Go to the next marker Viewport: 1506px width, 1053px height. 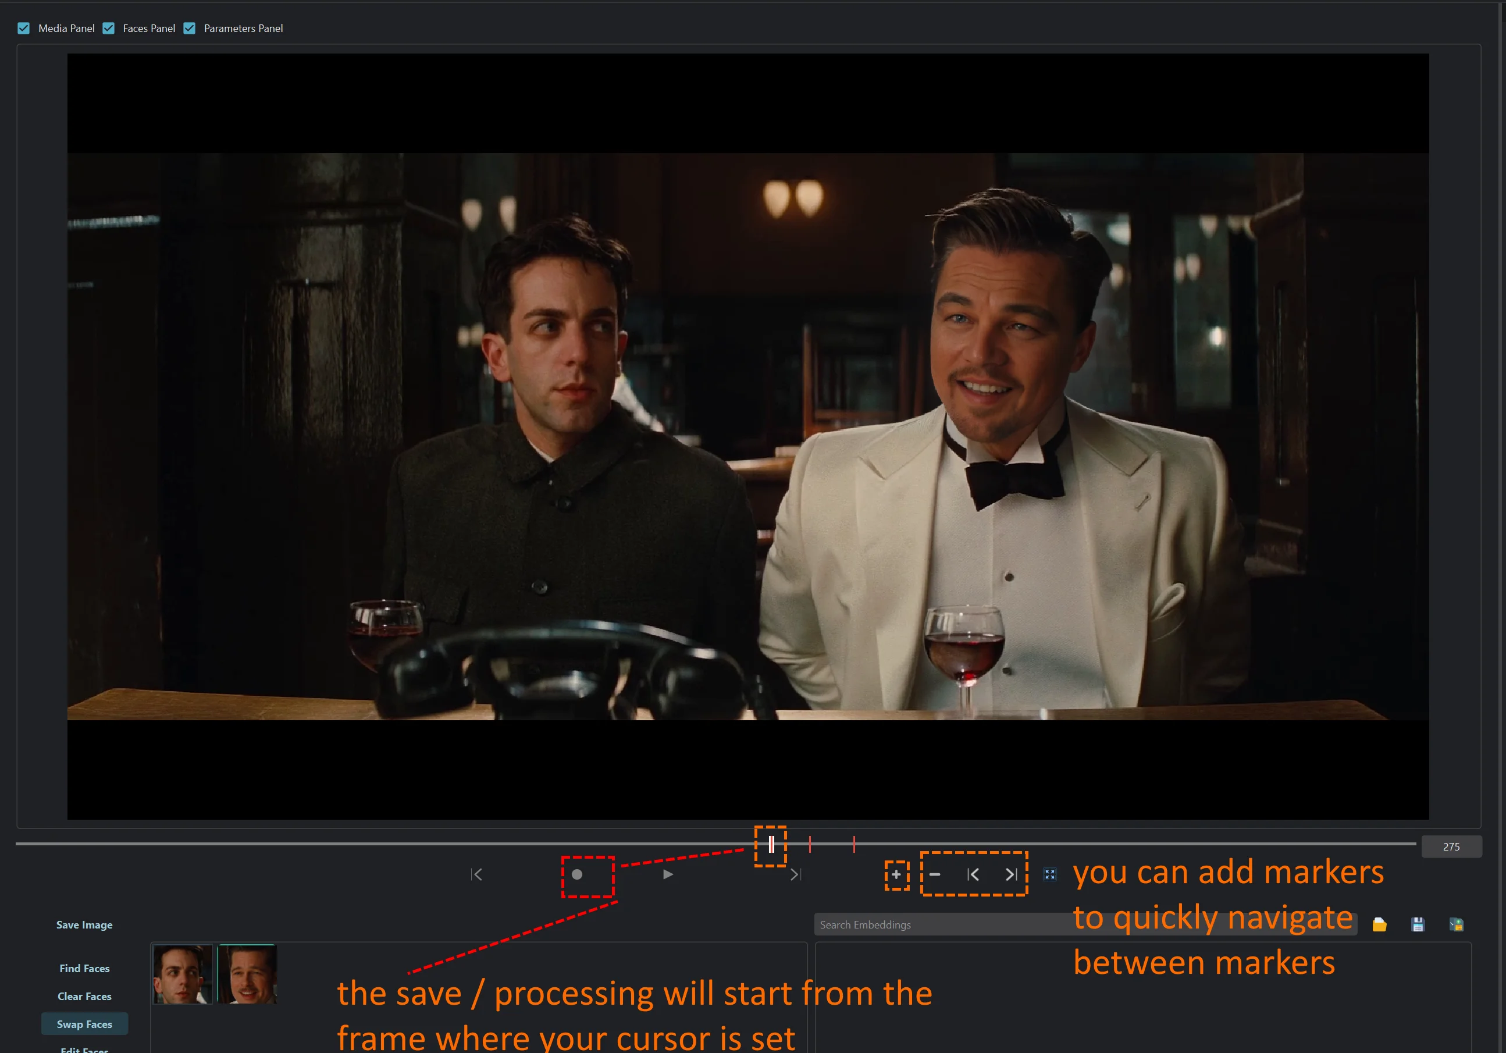(x=1012, y=874)
